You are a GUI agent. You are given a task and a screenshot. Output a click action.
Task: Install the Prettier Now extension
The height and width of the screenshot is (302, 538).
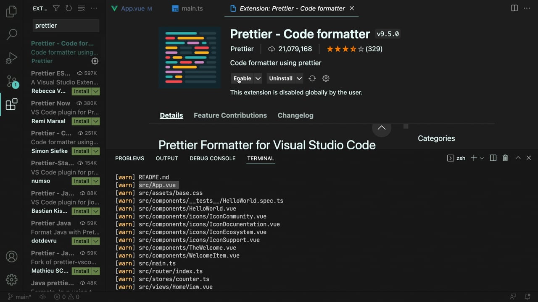(82, 121)
